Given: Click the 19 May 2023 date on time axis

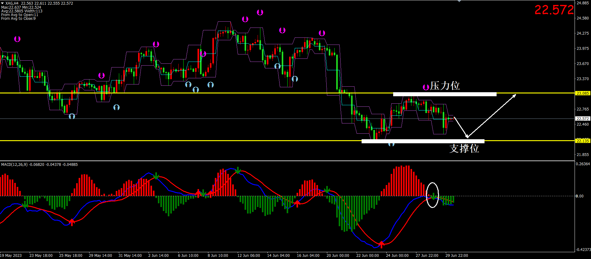Looking at the screenshot, I should click(x=11, y=256).
